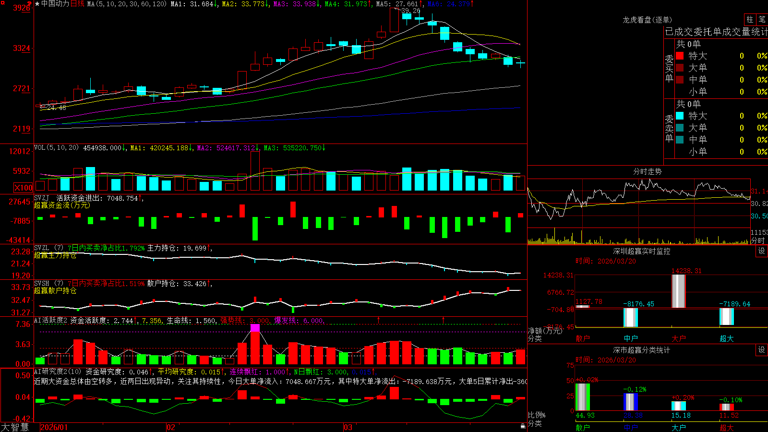Open 设 settings for 深圳超赢实时监控
The width and height of the screenshot is (768, 432).
[x=762, y=251]
